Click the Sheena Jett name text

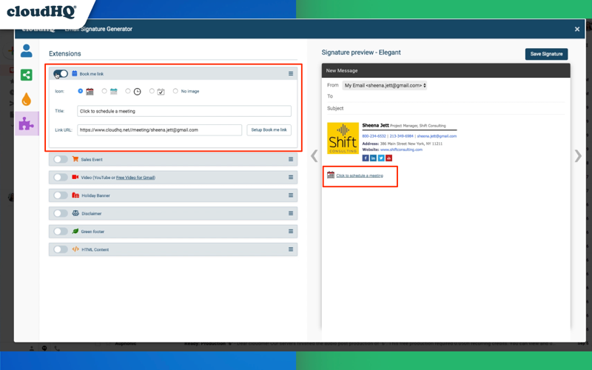[375, 125]
